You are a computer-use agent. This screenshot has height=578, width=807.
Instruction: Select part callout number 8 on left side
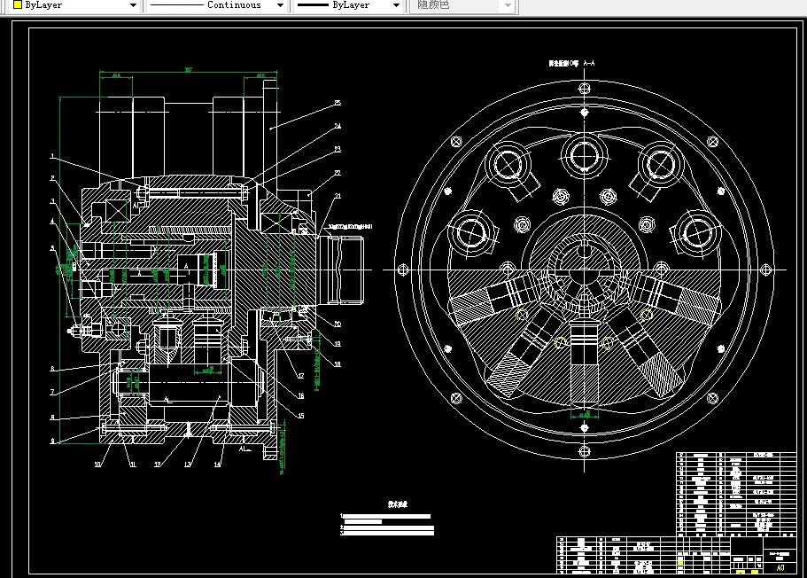(x=52, y=418)
